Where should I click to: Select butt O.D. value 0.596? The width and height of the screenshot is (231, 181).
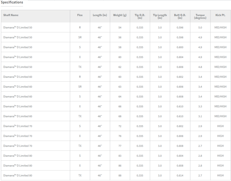(x=180, y=27)
